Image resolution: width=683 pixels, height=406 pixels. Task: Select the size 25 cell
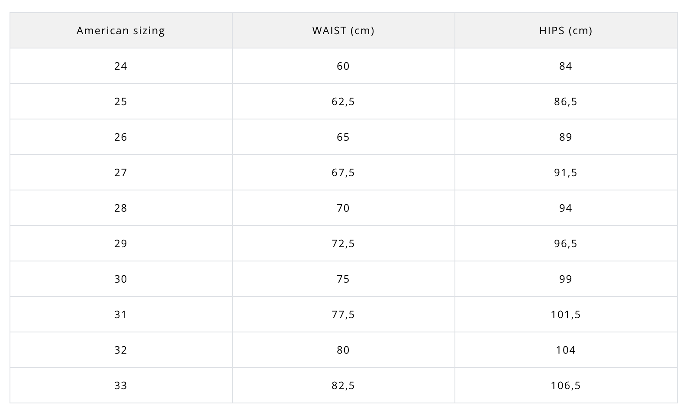[121, 101]
